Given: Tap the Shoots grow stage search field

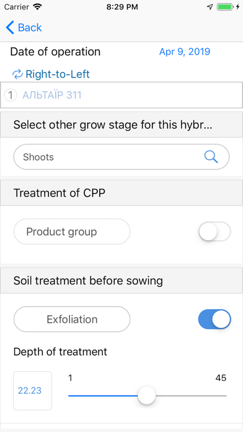Looking at the screenshot, I should click(122, 157).
